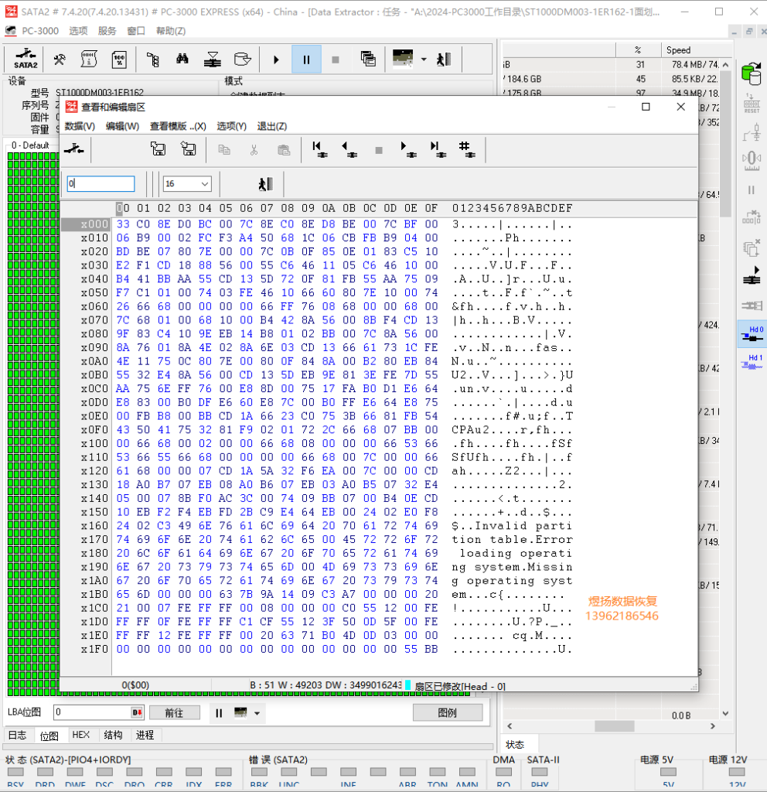Click the RESET icon in right sidebar
Image resolution: width=767 pixels, height=792 pixels.
tap(752, 104)
